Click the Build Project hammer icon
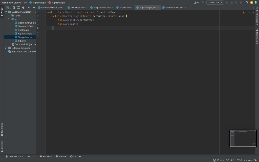259x162 pixels. pyautogui.click(x=203, y=3)
